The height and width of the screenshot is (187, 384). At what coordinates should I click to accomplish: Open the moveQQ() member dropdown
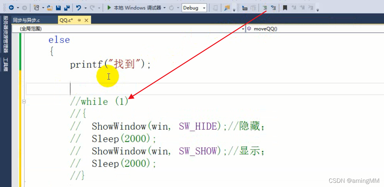[315, 29]
